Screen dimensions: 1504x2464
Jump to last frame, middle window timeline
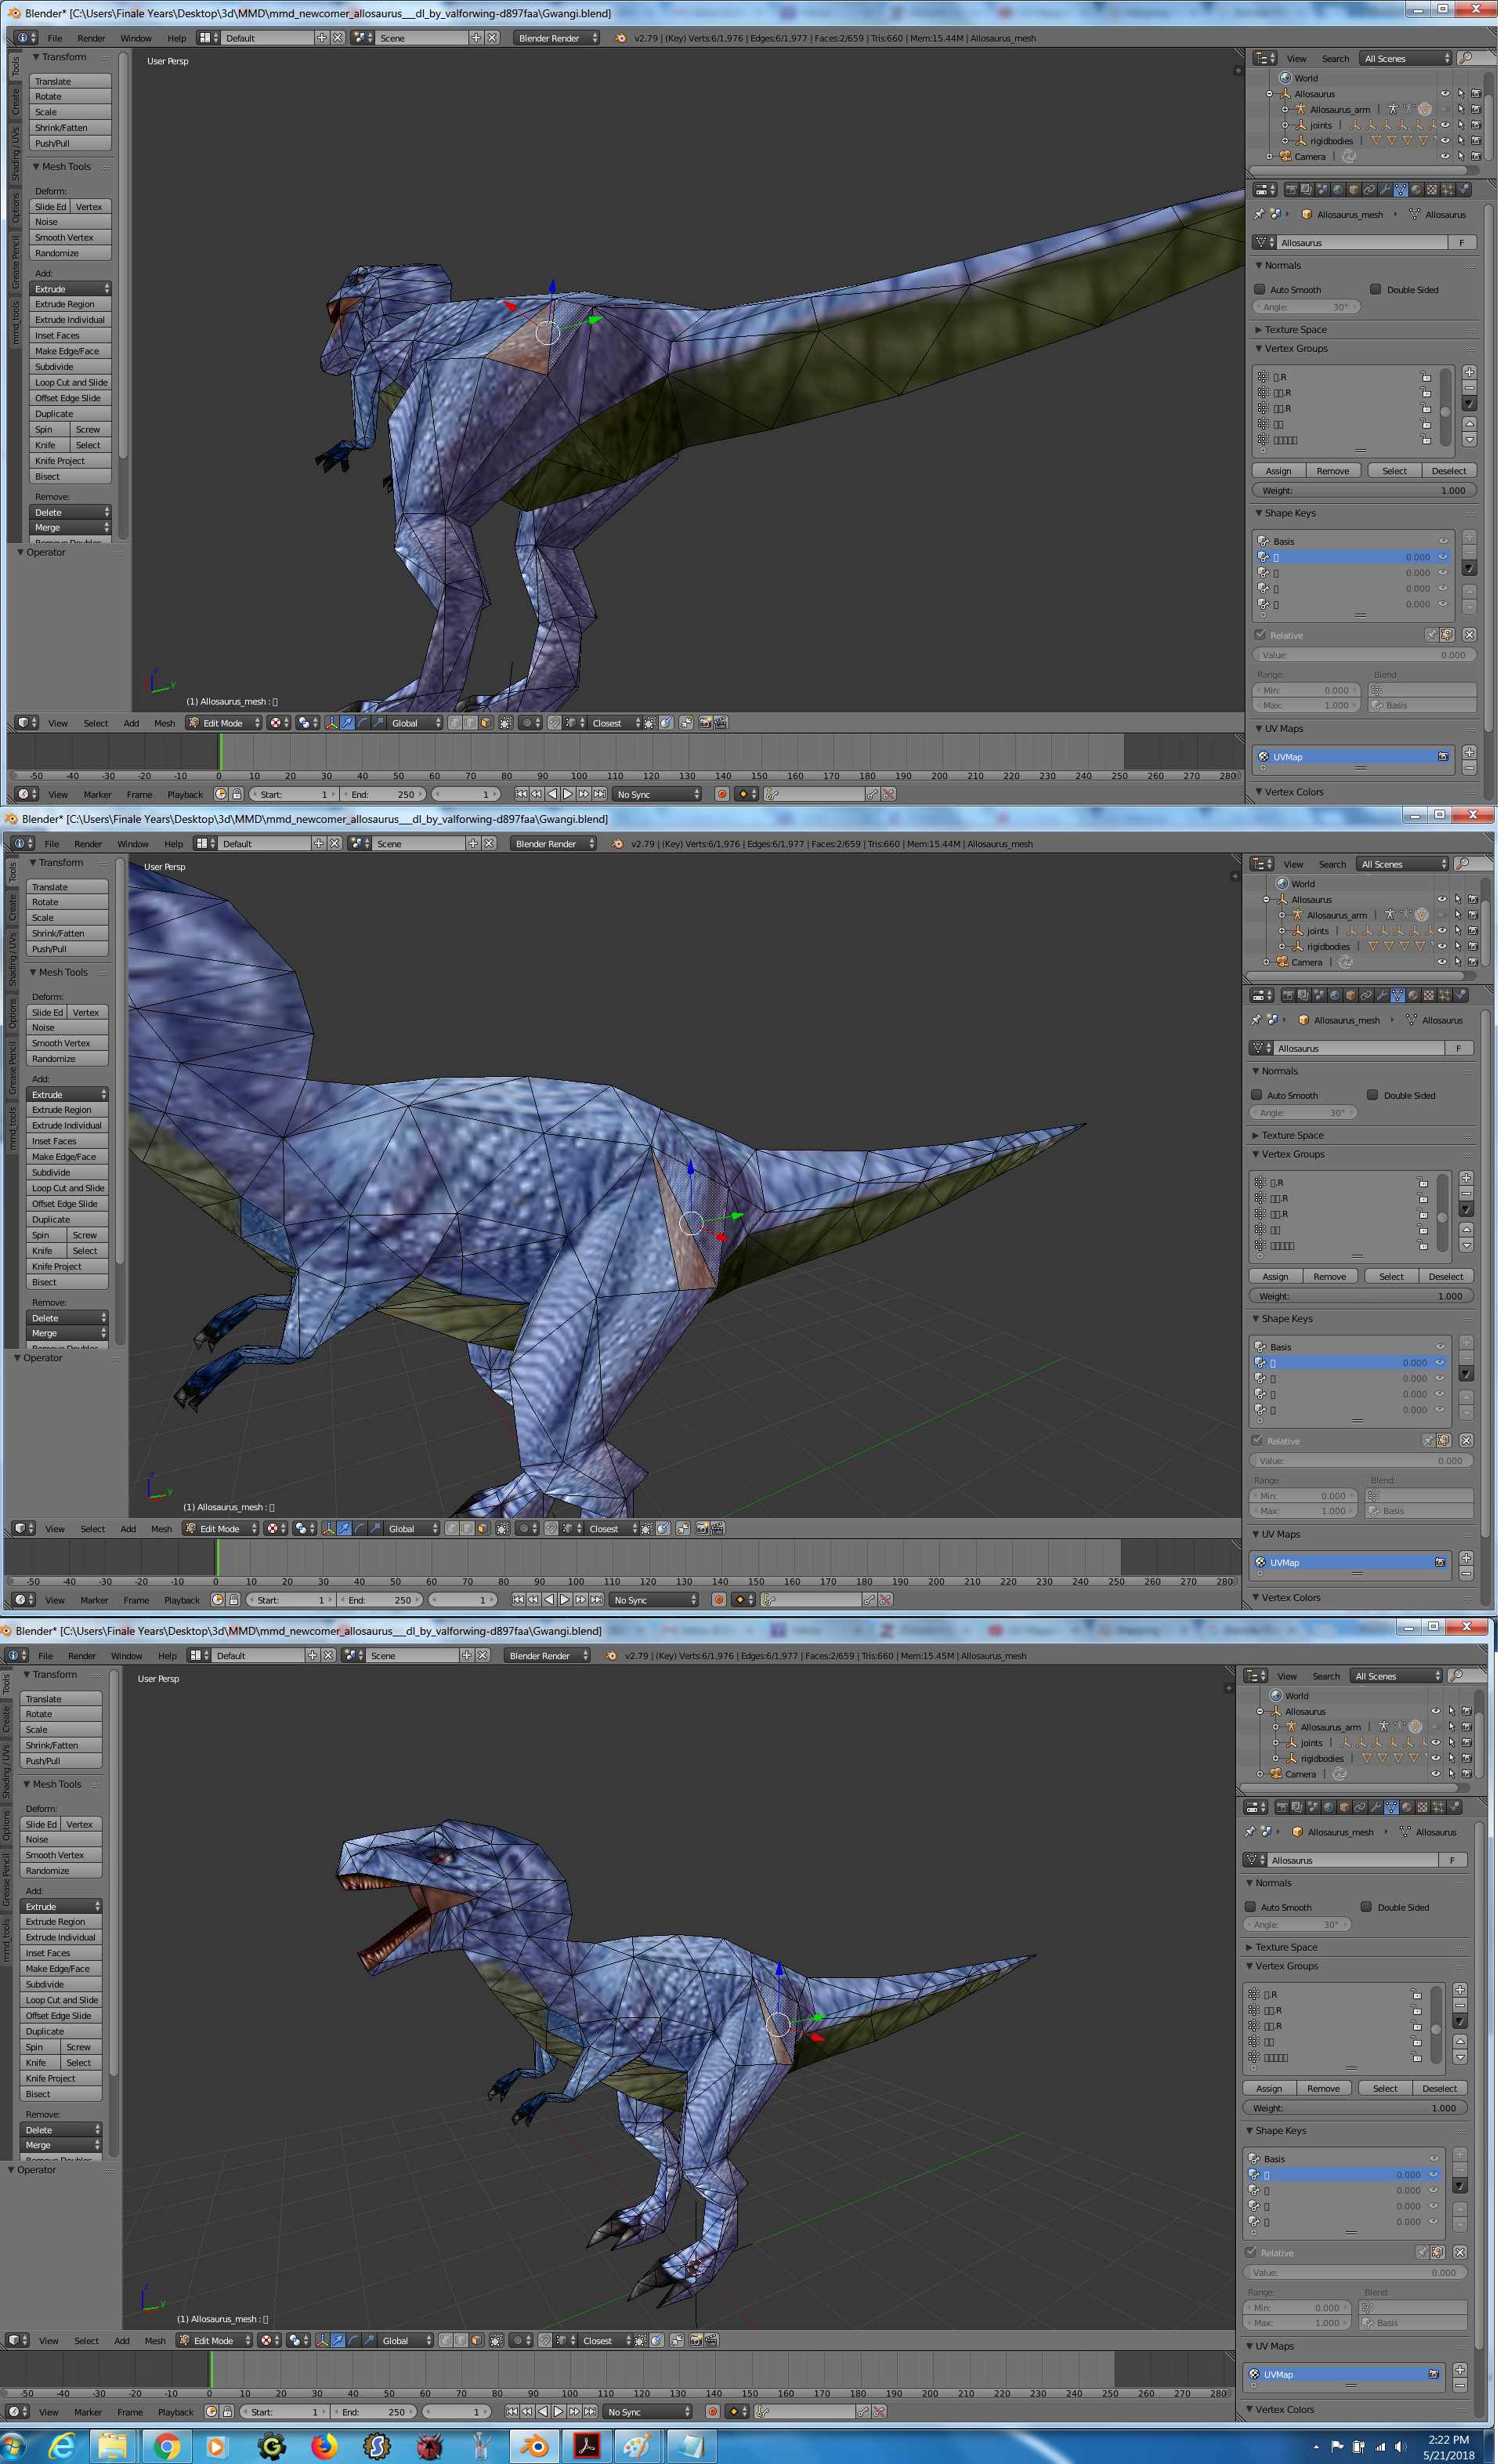tap(595, 1600)
